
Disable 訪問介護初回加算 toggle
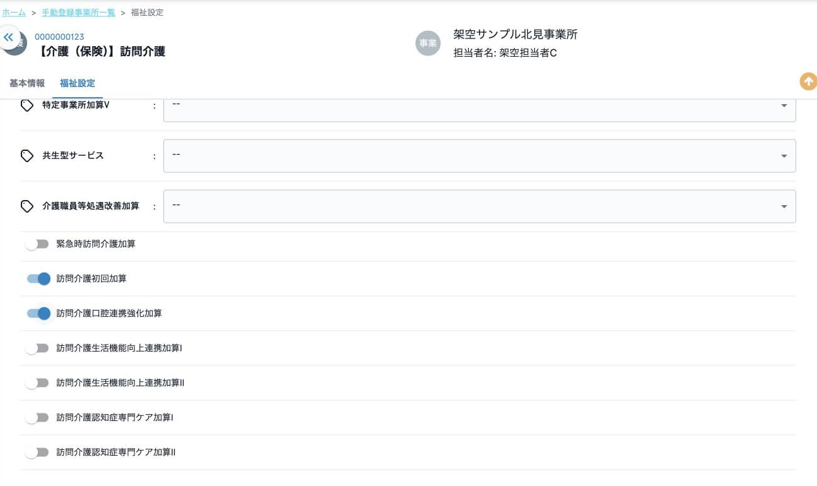(x=38, y=279)
